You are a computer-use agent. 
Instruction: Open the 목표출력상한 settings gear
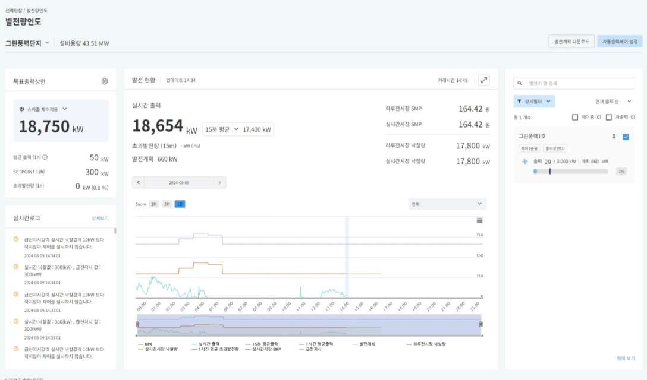(x=105, y=81)
